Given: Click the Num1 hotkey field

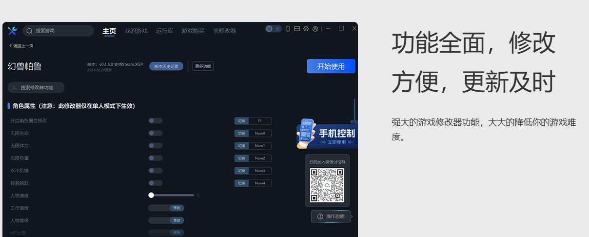Looking at the screenshot, I should tap(260, 146).
